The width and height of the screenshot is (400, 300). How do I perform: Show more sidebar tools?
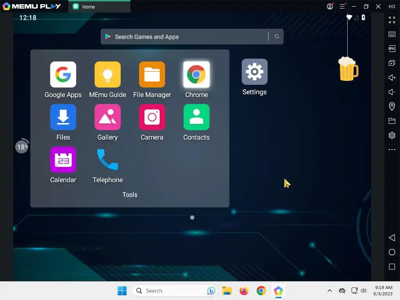pos(392,150)
